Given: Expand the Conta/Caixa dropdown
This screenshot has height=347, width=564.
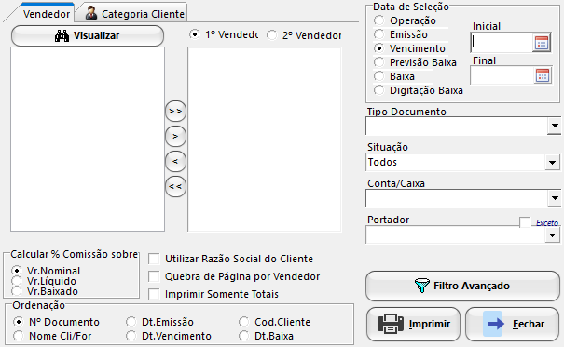Looking at the screenshot, I should [555, 198].
